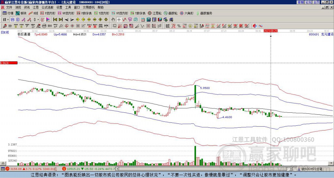This screenshot has height=178, width=334.
Task: Toggle the 权 rights adjustment button
Action: (x=42, y=20)
